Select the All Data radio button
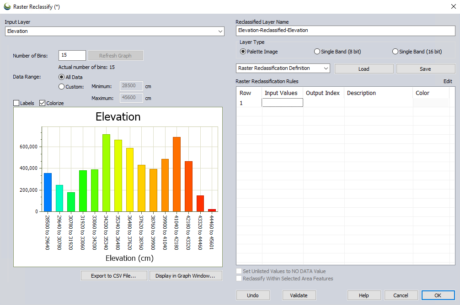The width and height of the screenshot is (460, 305). coord(62,77)
